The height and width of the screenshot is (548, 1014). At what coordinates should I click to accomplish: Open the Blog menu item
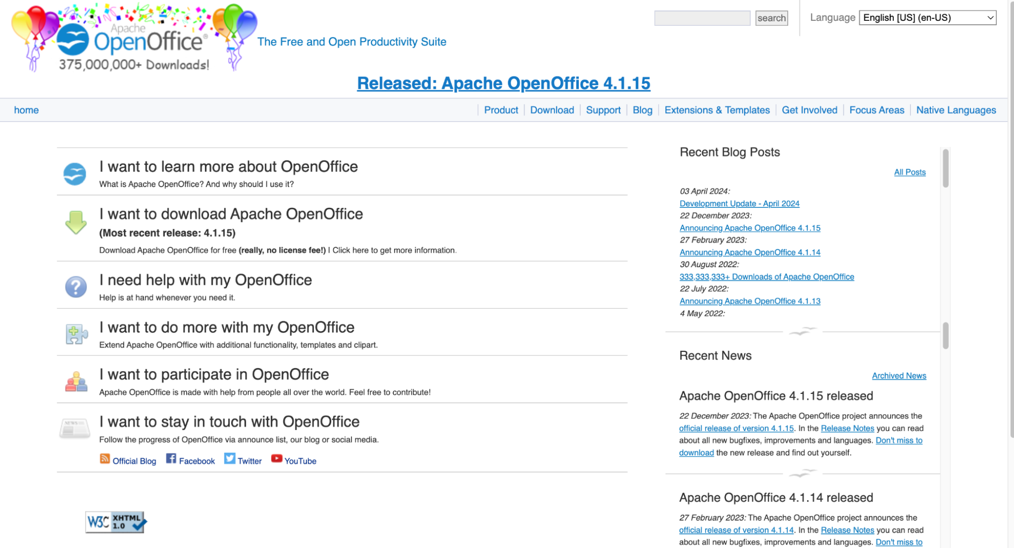coord(642,110)
